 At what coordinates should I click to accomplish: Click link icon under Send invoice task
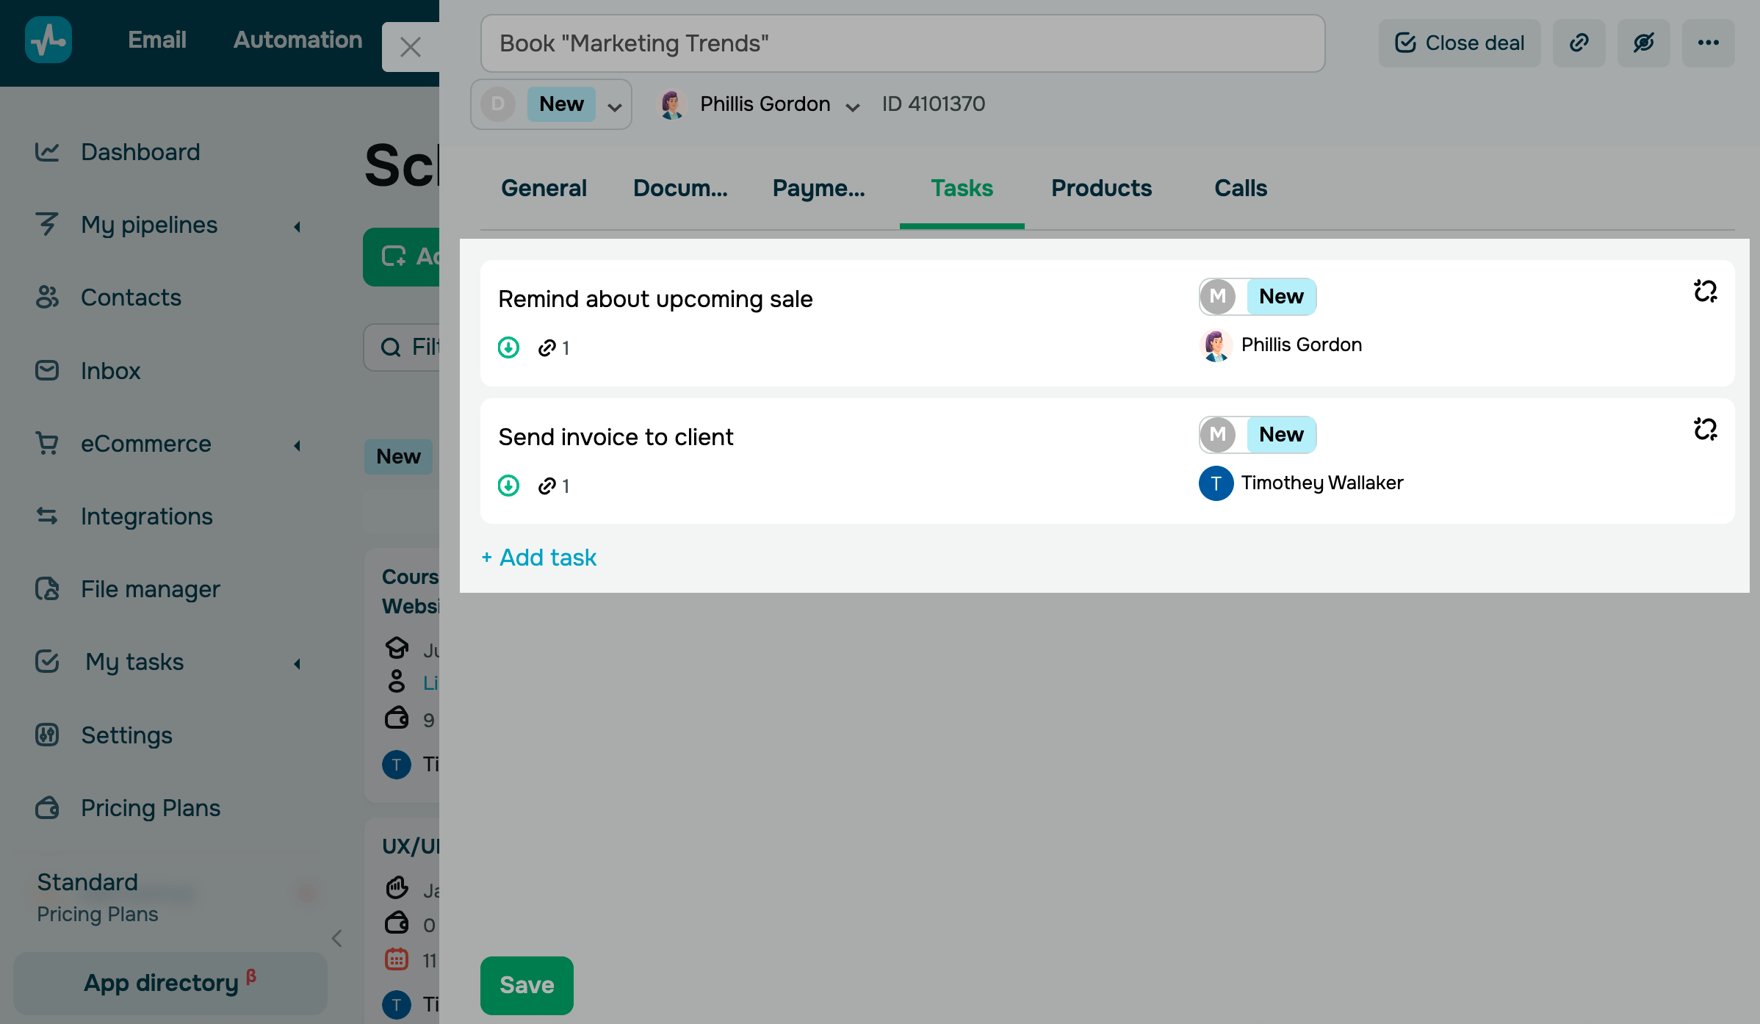tap(547, 486)
